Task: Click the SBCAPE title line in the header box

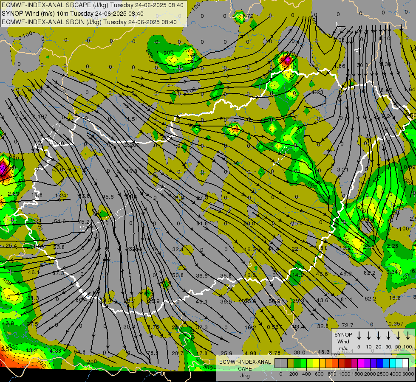Action: [x=93, y=5]
